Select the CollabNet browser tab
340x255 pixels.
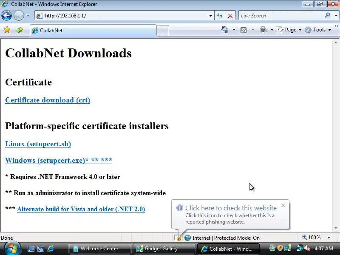pyautogui.click(x=93, y=30)
